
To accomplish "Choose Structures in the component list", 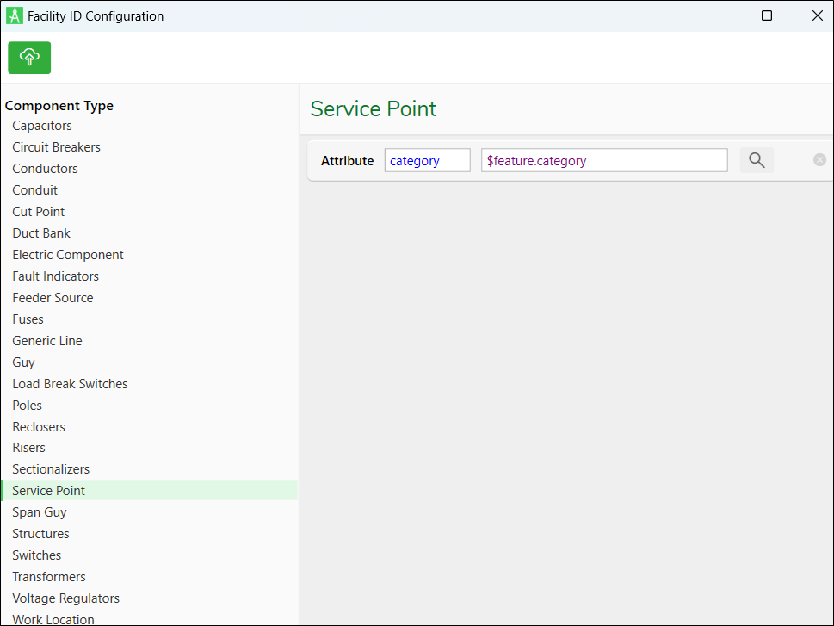I will 41,534.
